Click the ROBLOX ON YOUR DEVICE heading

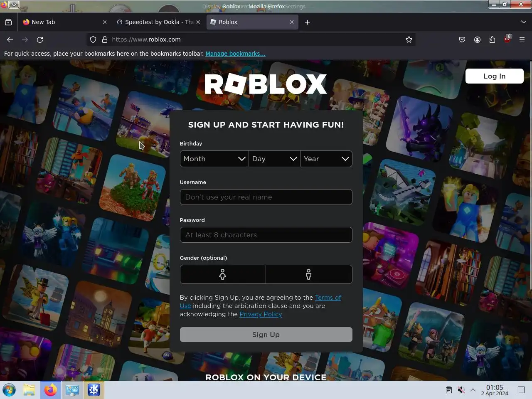[266, 377]
